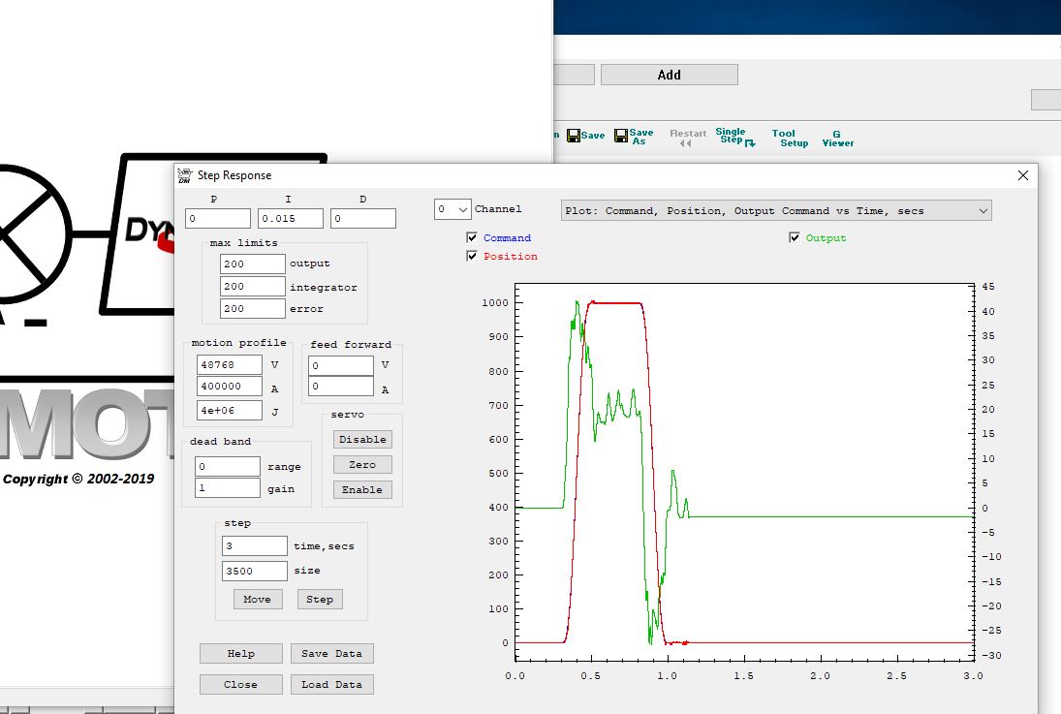1061x714 pixels.
Task: Click the Move button
Action: 258,599
